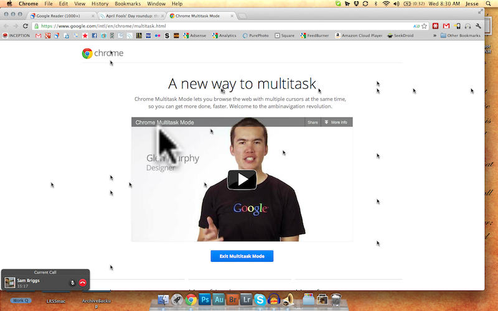This screenshot has width=498, height=311.
Task: Open the Facebook bookmark icon
Action: point(95,35)
